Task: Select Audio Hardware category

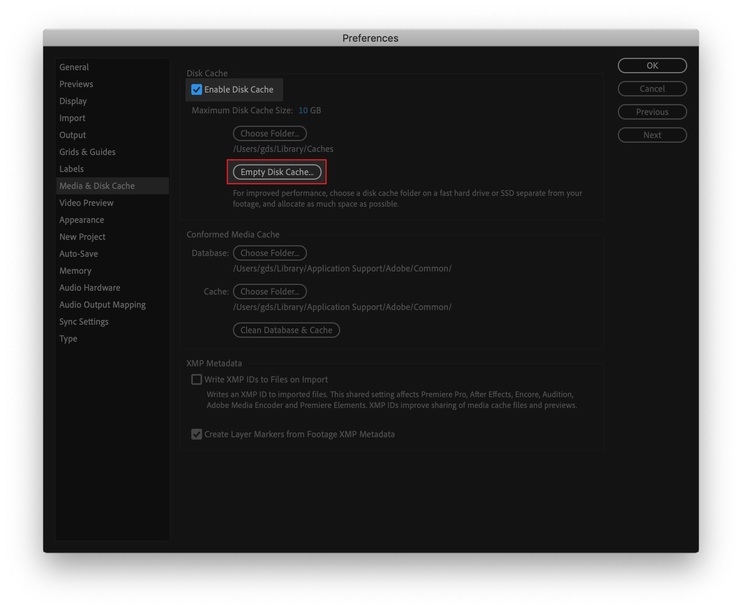Action: [x=112, y=288]
